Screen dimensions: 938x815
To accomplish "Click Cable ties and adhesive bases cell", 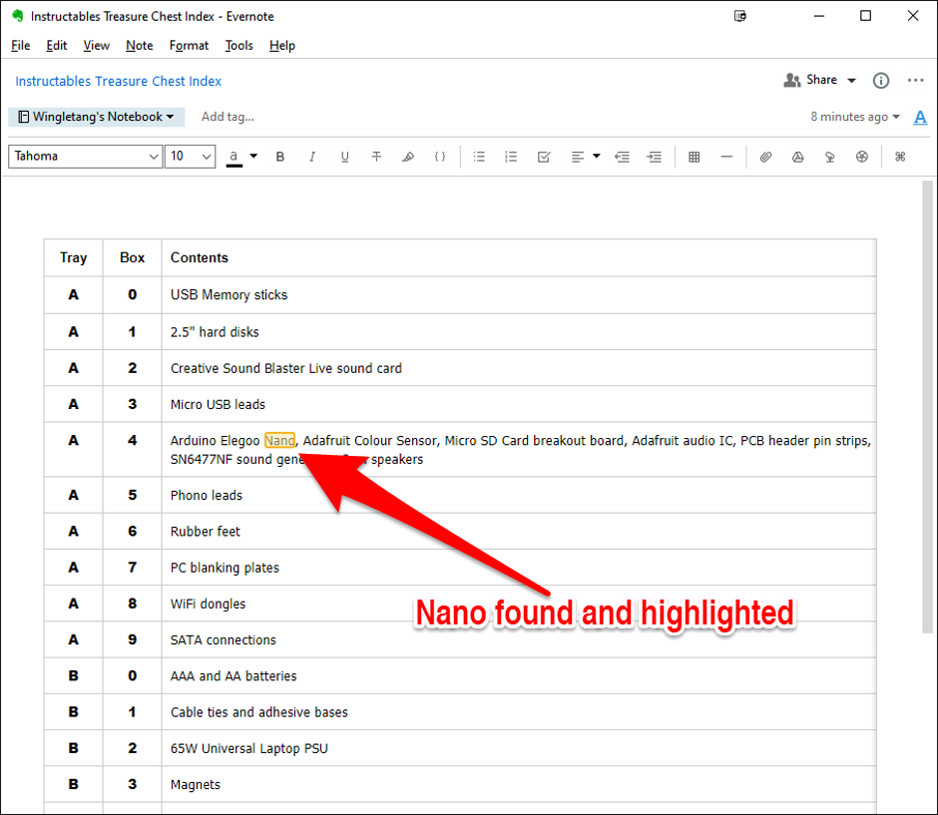I will pyautogui.click(x=519, y=712).
